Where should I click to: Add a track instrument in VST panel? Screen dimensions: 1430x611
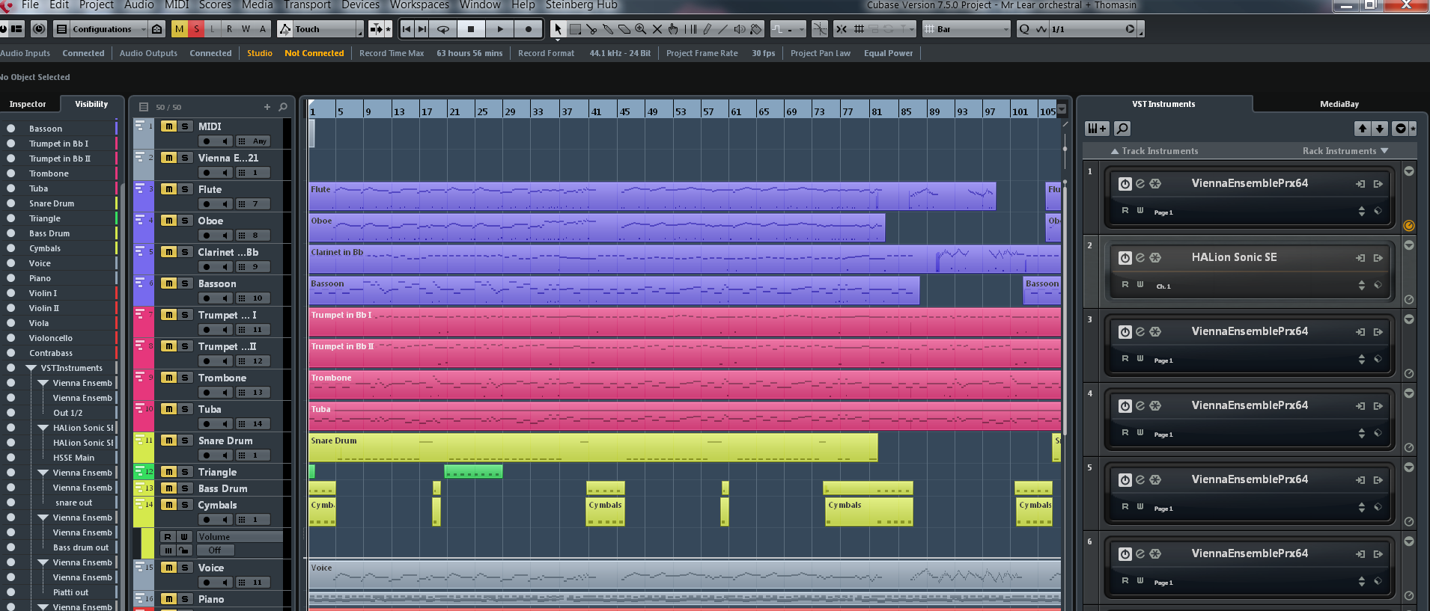click(1097, 129)
